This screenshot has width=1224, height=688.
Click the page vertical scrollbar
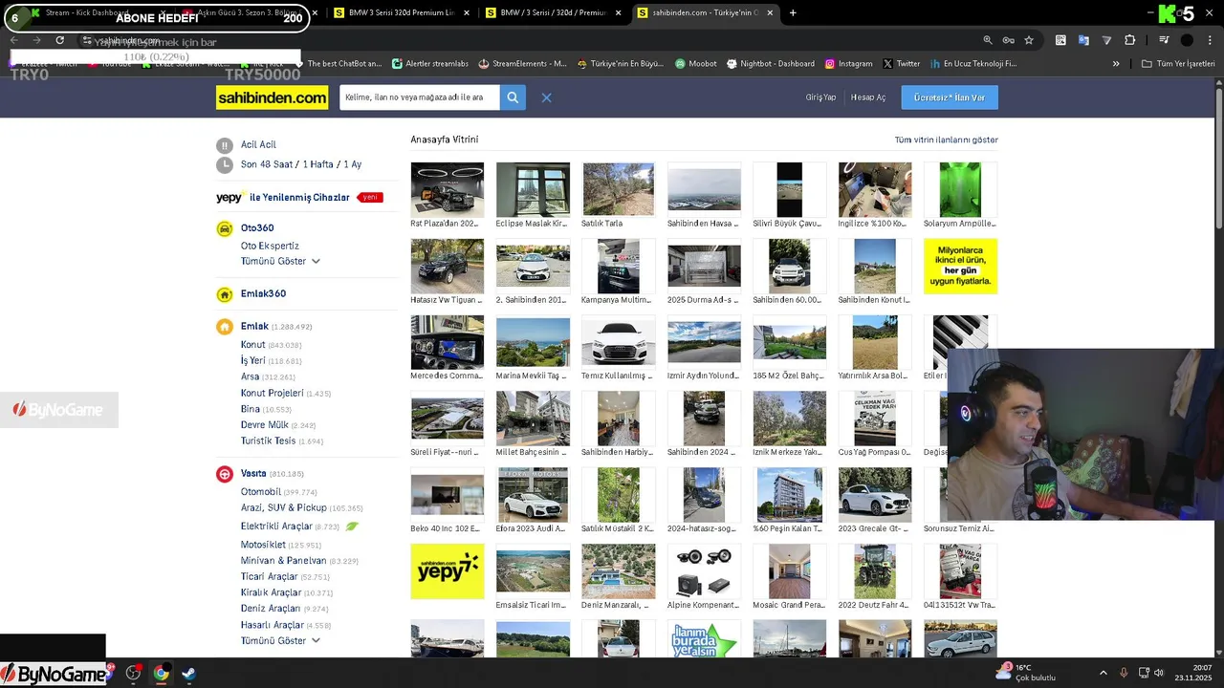tap(1218, 158)
